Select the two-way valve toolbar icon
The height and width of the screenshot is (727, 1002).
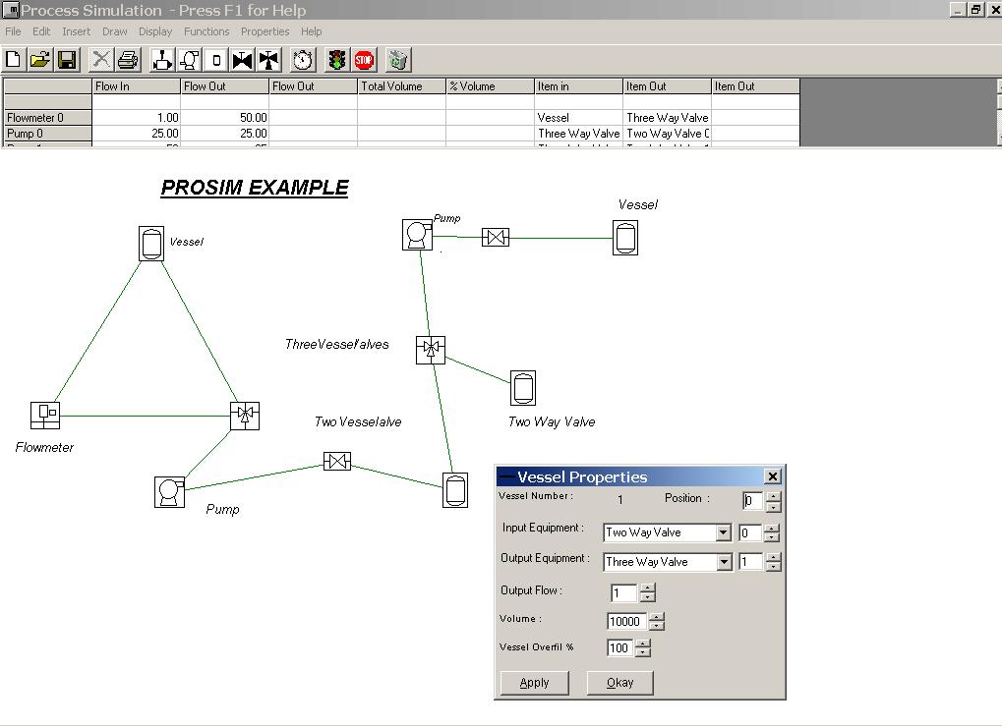click(x=242, y=60)
